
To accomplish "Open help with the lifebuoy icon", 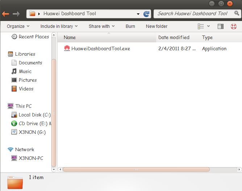I will (234, 26).
